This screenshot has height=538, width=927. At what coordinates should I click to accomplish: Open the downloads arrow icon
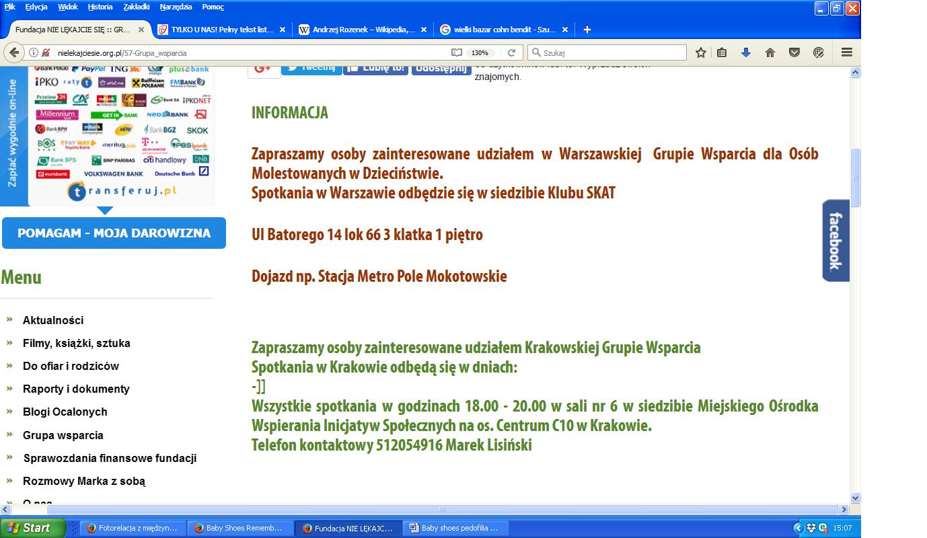pos(745,52)
